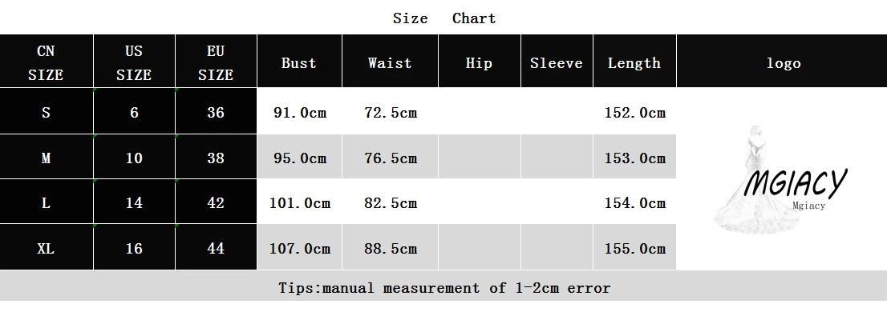The width and height of the screenshot is (887, 328).
Task: Select the CN SIZE column header
Action: pos(46,62)
